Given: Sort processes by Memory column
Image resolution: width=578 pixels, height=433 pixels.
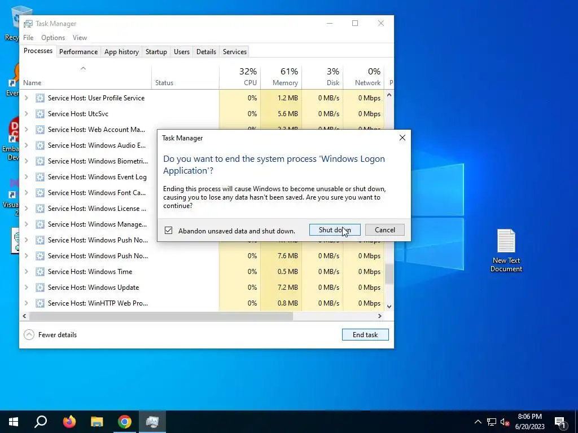Looking at the screenshot, I should 281,77.
